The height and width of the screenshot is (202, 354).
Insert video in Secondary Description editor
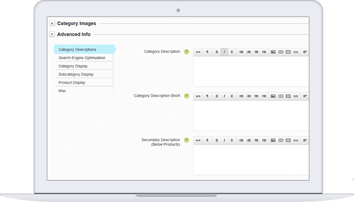pyautogui.click(x=281, y=141)
